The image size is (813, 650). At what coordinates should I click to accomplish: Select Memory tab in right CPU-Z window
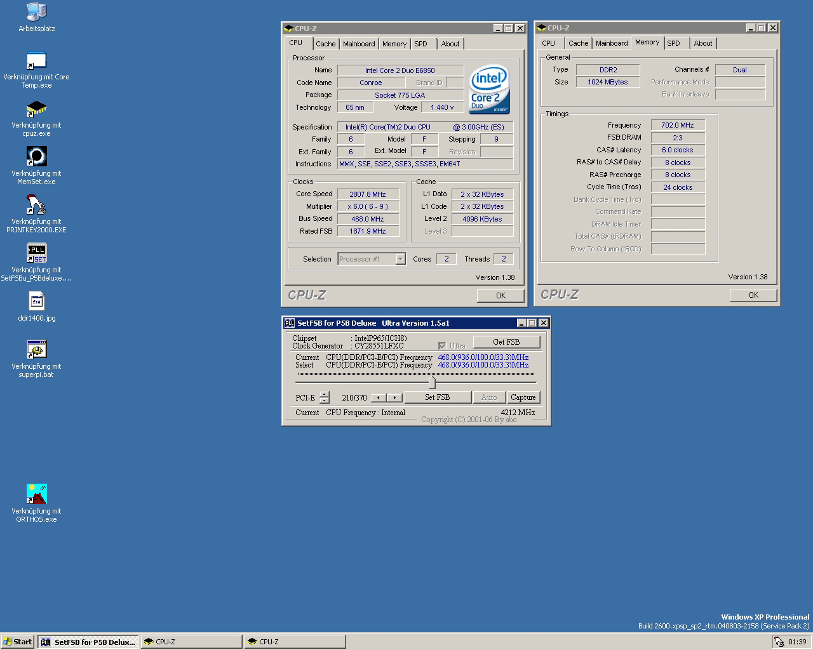(647, 42)
